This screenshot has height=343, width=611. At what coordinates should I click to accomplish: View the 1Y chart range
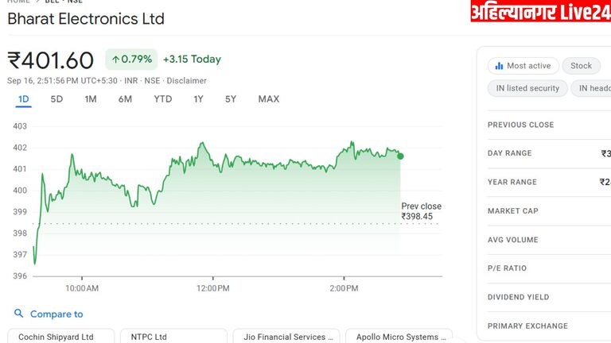pyautogui.click(x=198, y=99)
